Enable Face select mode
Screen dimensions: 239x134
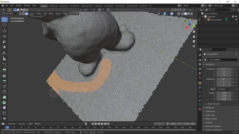tap(27, 14)
